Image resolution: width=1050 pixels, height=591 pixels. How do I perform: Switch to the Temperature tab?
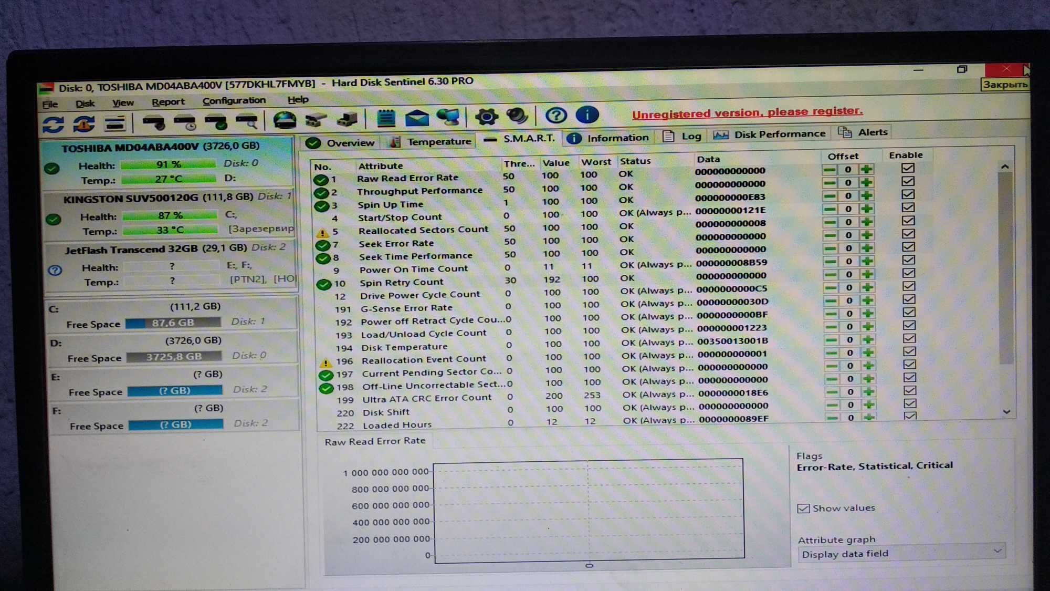click(x=430, y=142)
